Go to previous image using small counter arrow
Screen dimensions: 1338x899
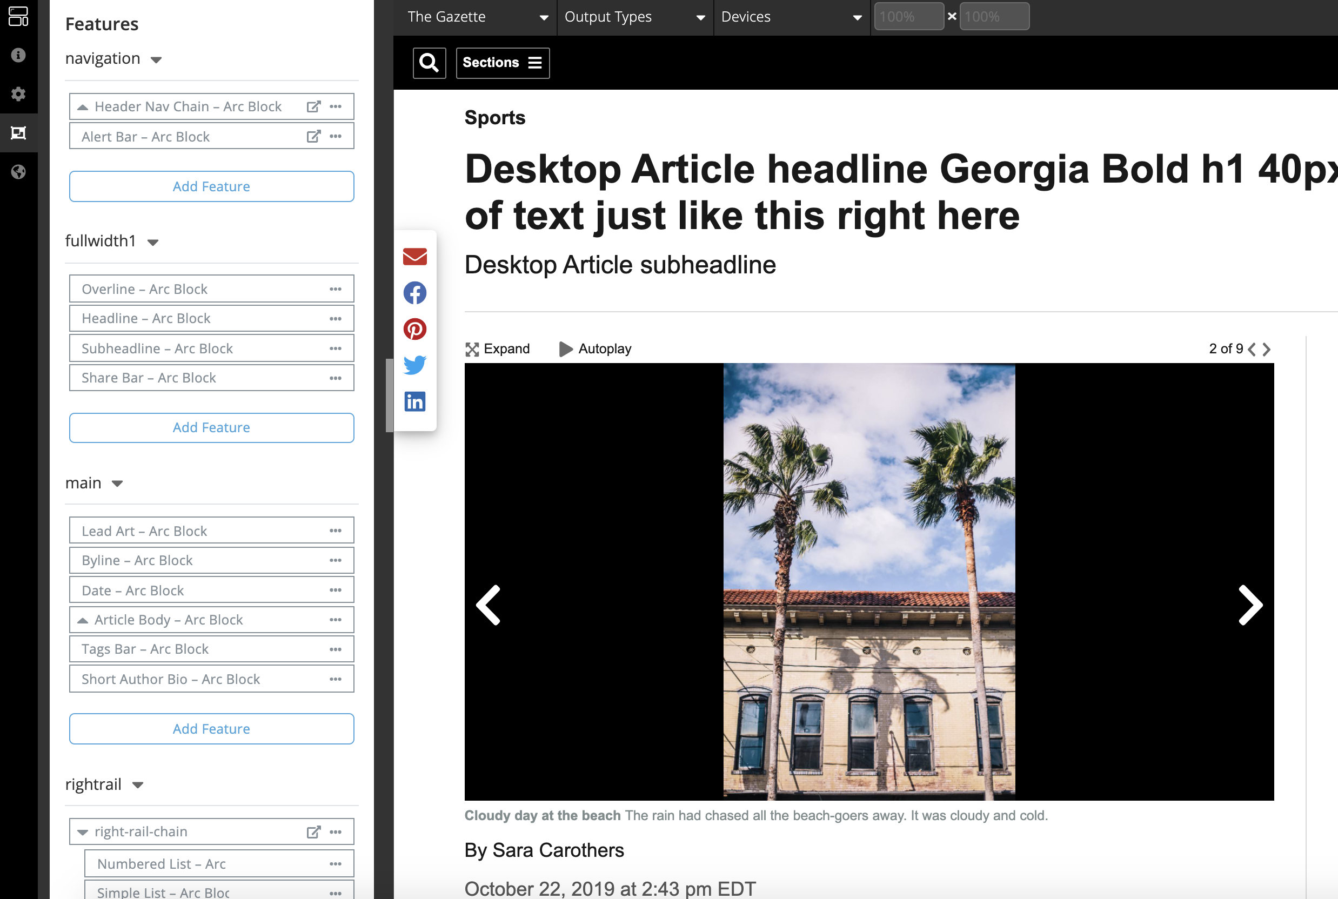[1252, 349]
